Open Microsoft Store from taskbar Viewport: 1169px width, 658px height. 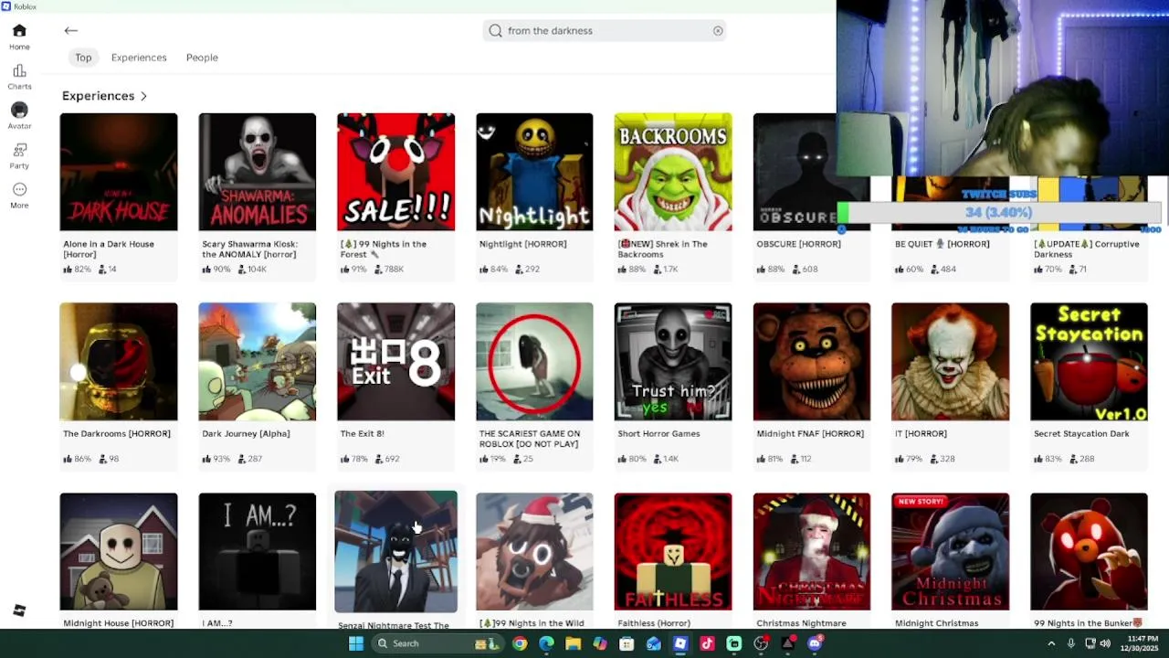627,643
